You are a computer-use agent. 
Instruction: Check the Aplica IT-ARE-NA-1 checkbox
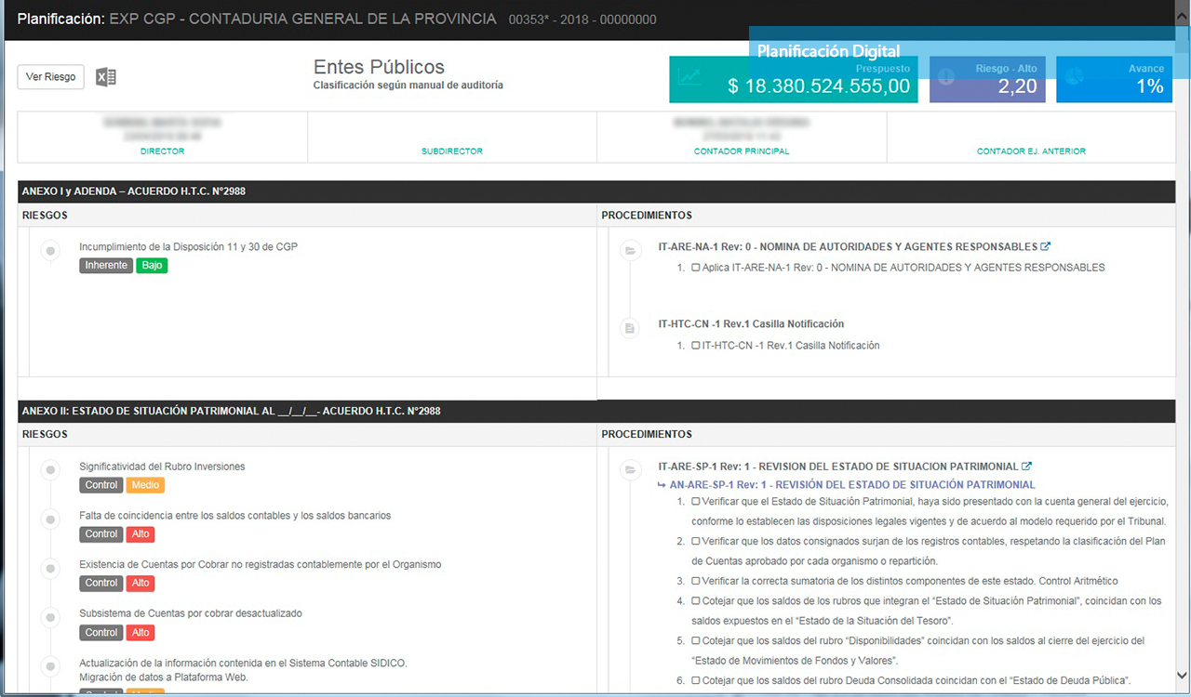(x=695, y=268)
